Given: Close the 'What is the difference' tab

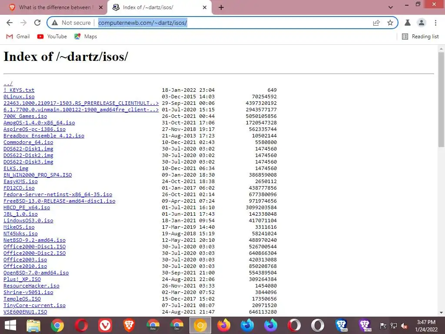Looking at the screenshot, I should [100, 7].
